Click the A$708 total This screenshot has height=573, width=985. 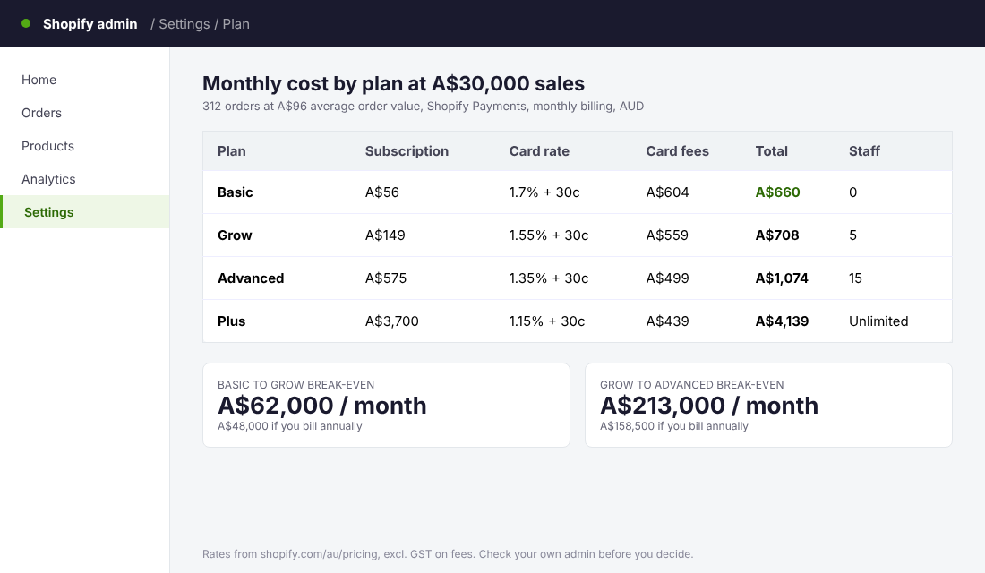click(777, 235)
